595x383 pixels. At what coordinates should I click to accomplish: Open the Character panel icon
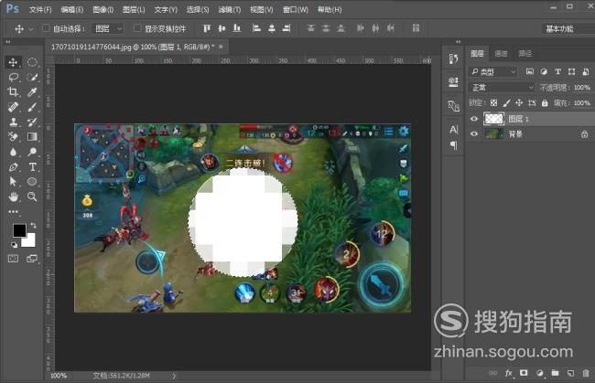(453, 130)
